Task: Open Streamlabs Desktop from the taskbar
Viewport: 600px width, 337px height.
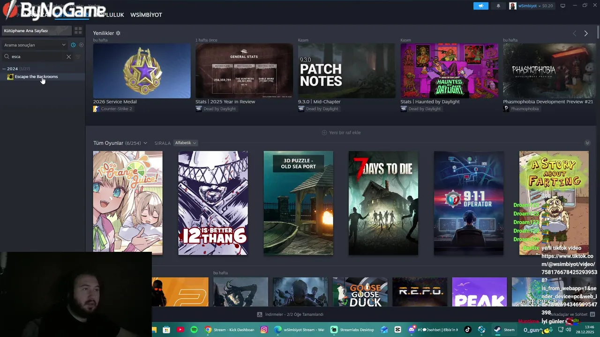Action: [x=352, y=330]
